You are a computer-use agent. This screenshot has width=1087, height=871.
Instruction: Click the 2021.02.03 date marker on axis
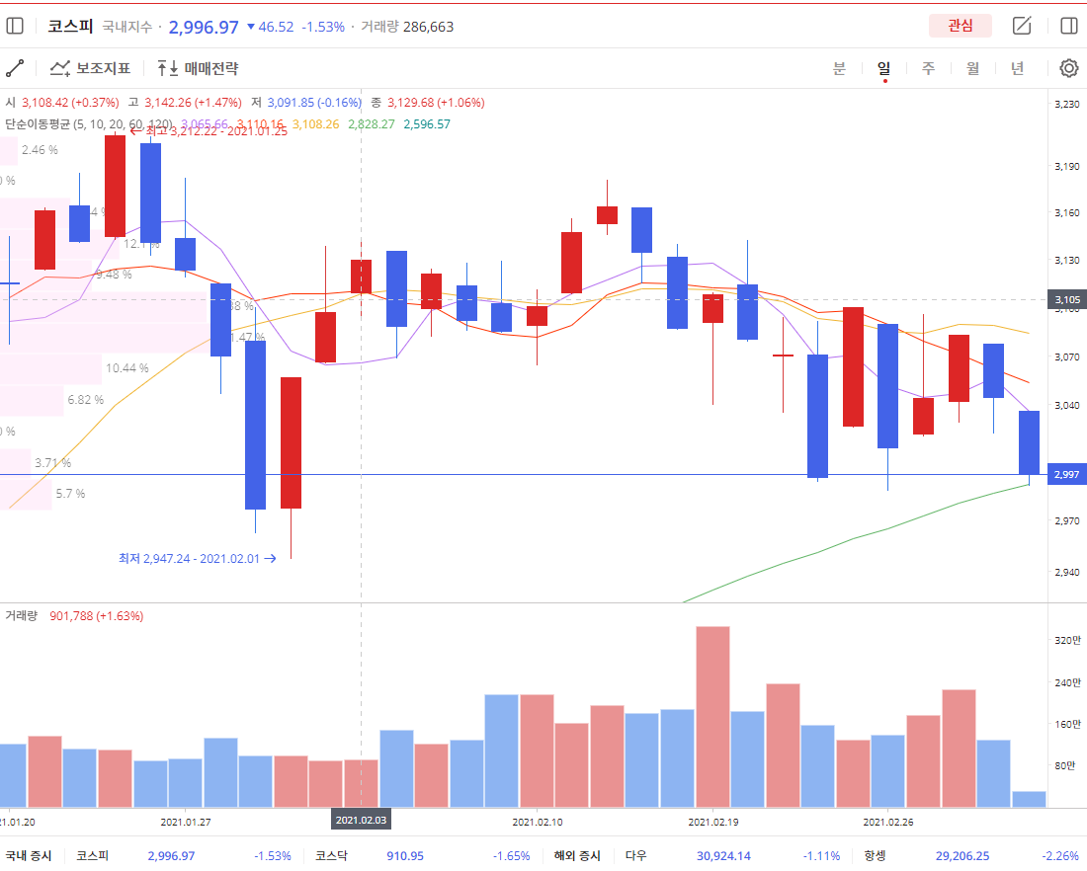(x=362, y=820)
